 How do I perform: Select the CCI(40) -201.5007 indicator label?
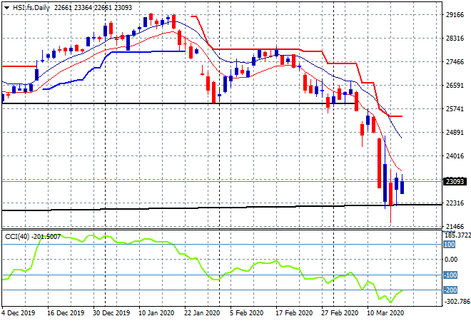[x=33, y=237]
